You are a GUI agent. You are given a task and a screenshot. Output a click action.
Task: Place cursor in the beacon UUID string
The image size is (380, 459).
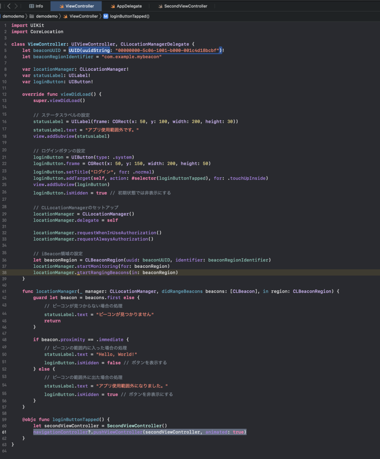pos(167,50)
